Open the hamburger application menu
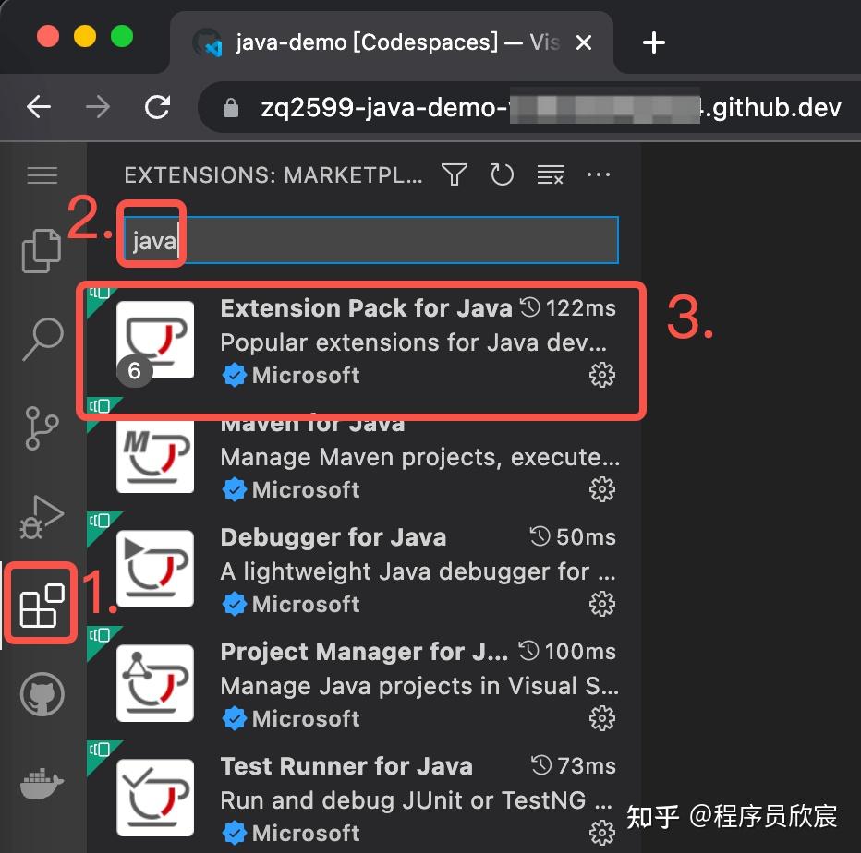861x853 pixels. (42, 175)
